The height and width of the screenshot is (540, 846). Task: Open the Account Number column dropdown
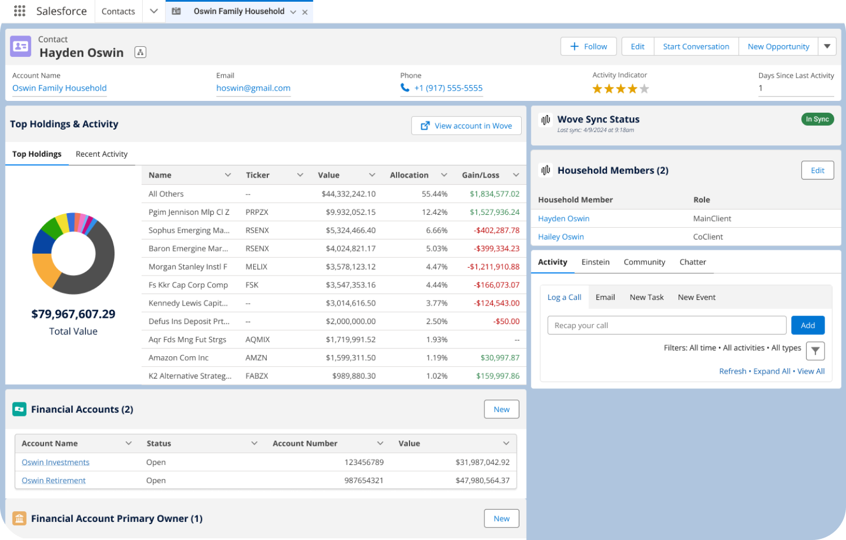pos(380,443)
